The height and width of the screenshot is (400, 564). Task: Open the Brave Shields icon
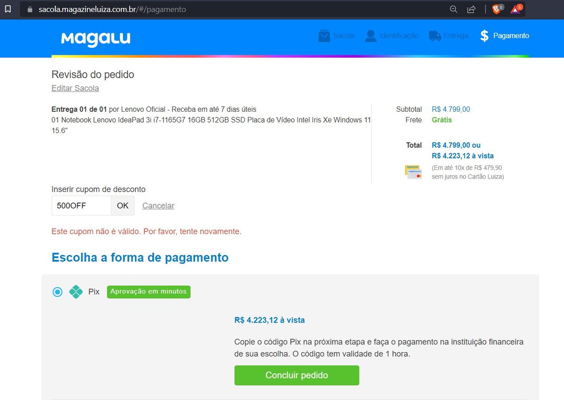497,9
